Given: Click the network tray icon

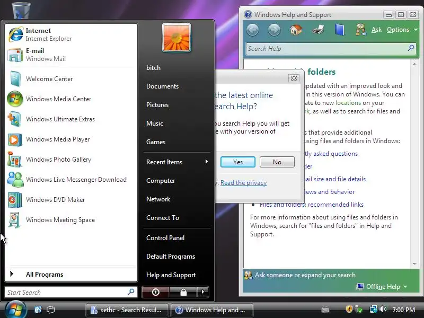Looking at the screenshot, I should coord(374,309).
